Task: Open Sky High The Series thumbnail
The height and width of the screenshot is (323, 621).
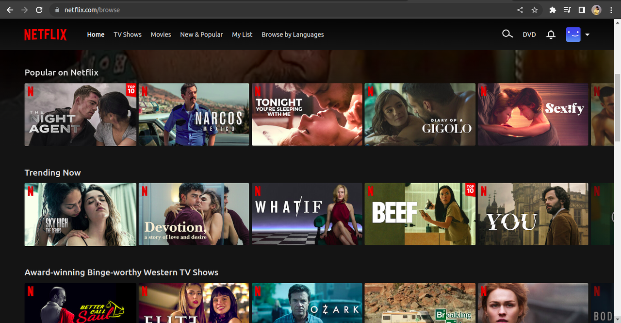Action: [81, 214]
